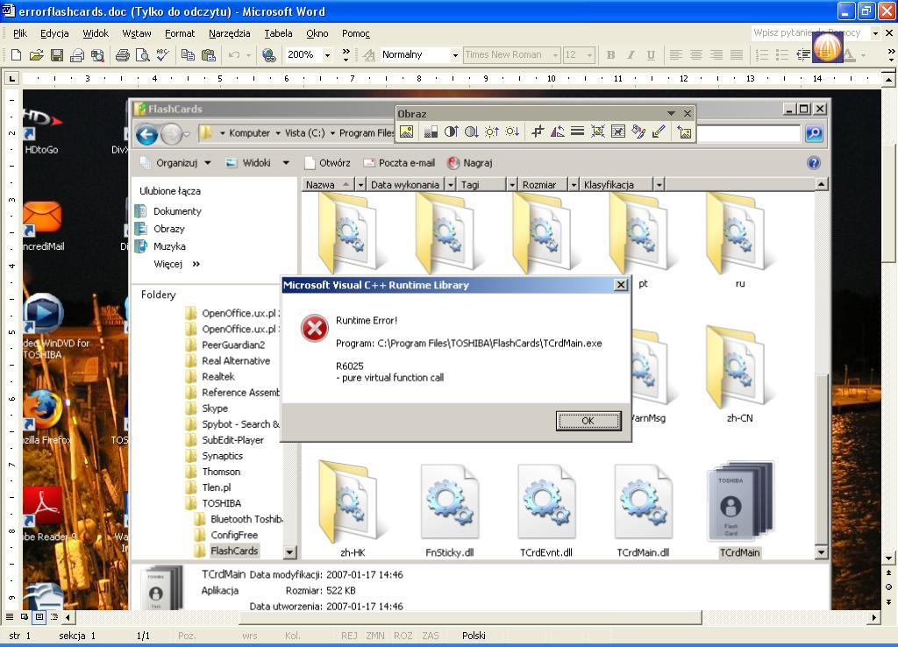Insert picture from Obraz toolbar
Screen dimensions: 898x647
pos(407,132)
